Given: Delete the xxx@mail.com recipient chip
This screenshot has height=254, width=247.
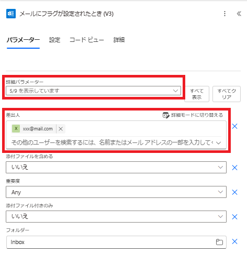Looking at the screenshot, I should [61, 129].
